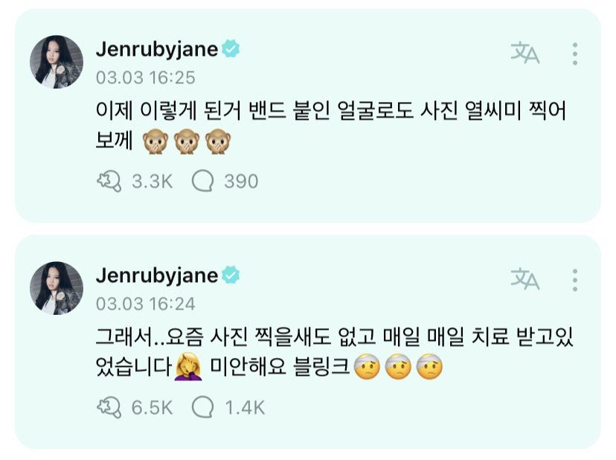Image resolution: width=616 pixels, height=460 pixels.
Task: Like the post with 6.5K cheers
Action: 109,407
